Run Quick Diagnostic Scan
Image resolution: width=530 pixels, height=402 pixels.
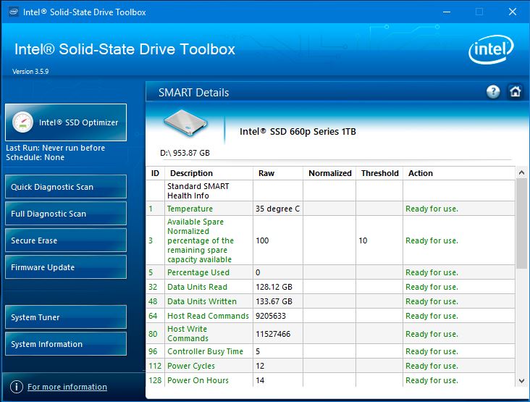(66, 187)
